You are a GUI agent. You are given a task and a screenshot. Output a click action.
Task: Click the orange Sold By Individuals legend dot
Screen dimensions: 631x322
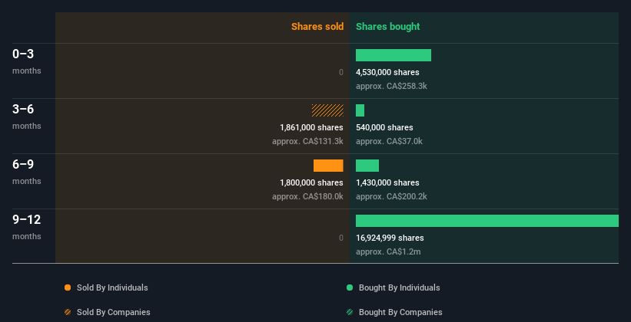click(x=68, y=287)
